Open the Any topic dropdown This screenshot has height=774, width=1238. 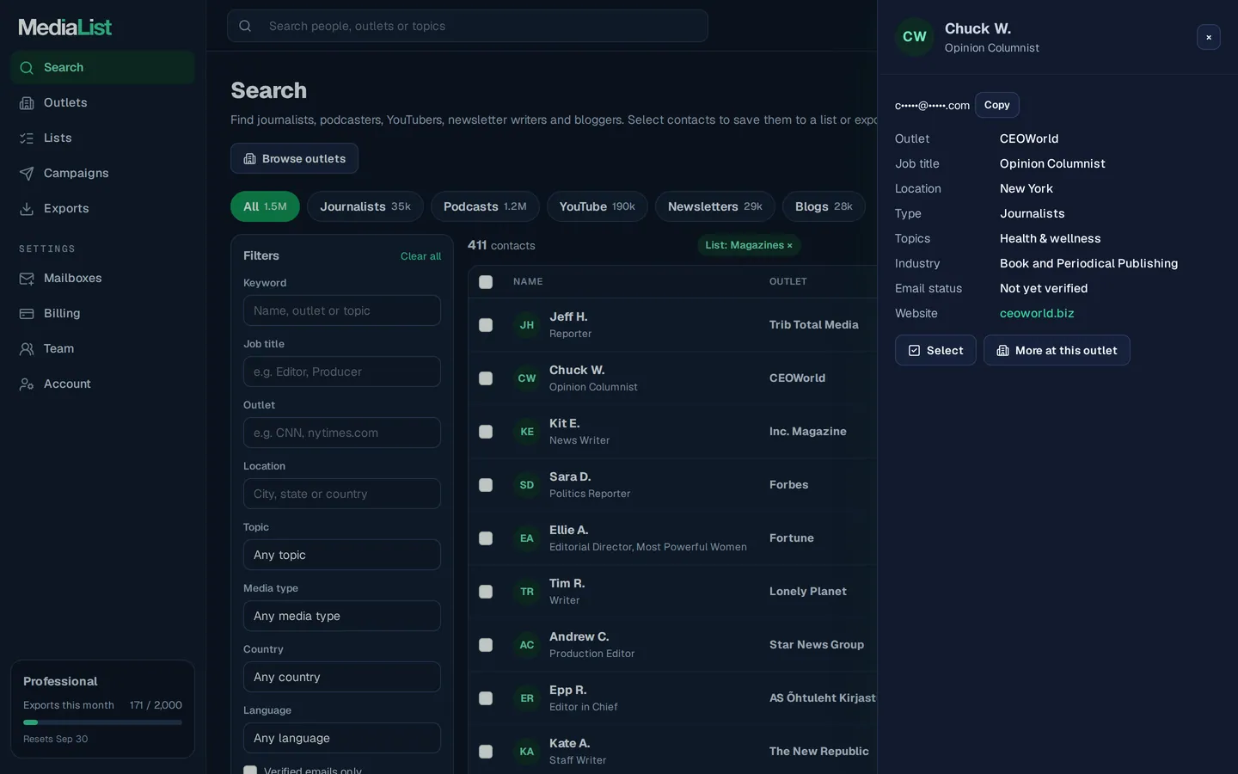342,555
